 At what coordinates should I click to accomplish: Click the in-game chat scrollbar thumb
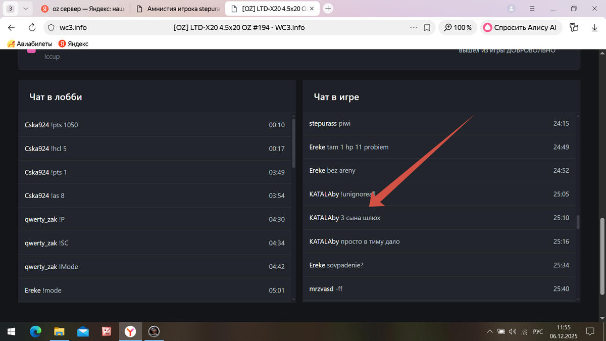click(x=578, y=222)
